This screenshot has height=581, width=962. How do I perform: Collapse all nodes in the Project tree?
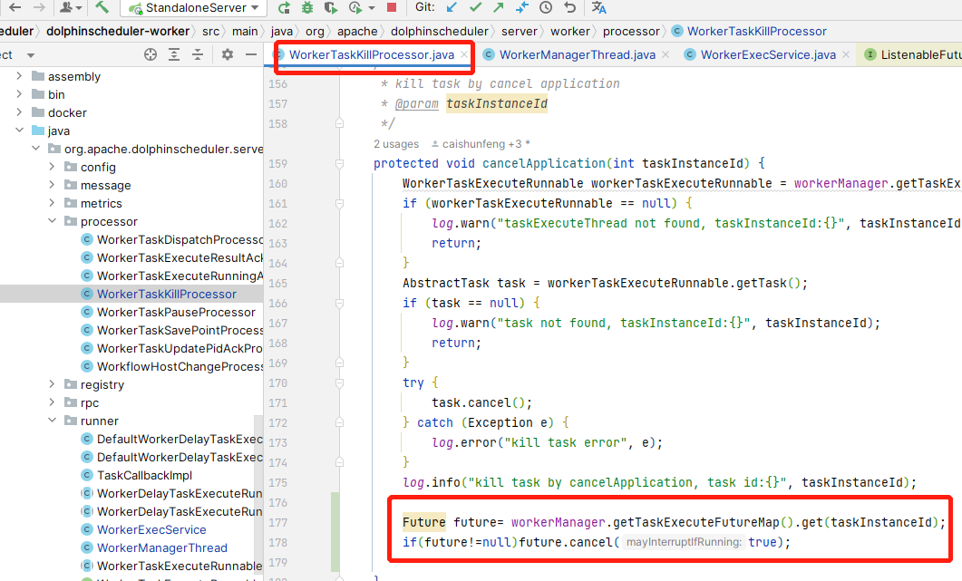click(198, 53)
